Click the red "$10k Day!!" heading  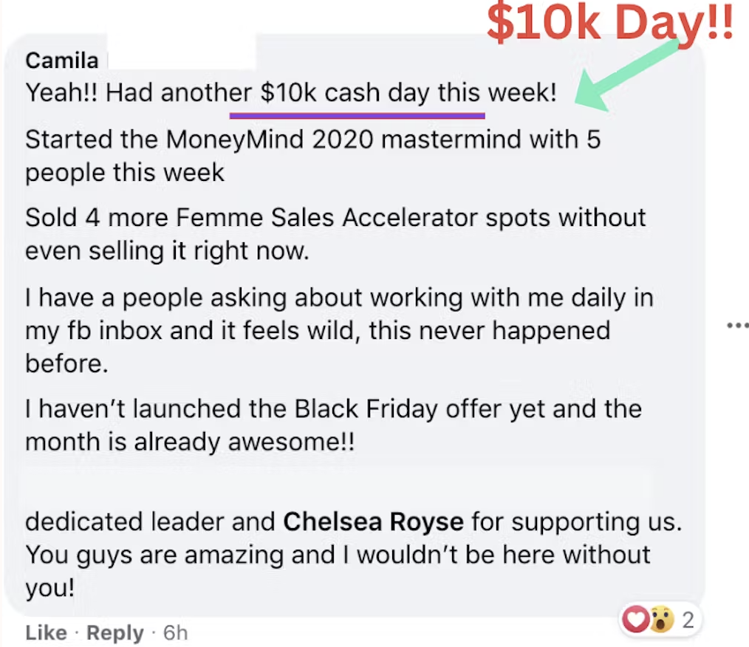point(609,24)
